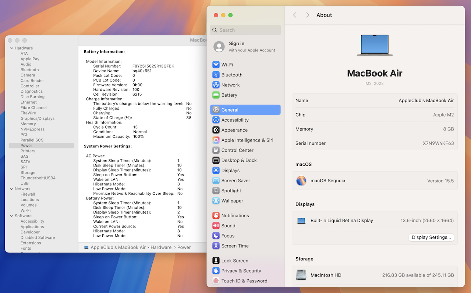Click the AppleClub's MacBook Air name value
This screenshot has height=293, width=471.
click(x=426, y=100)
